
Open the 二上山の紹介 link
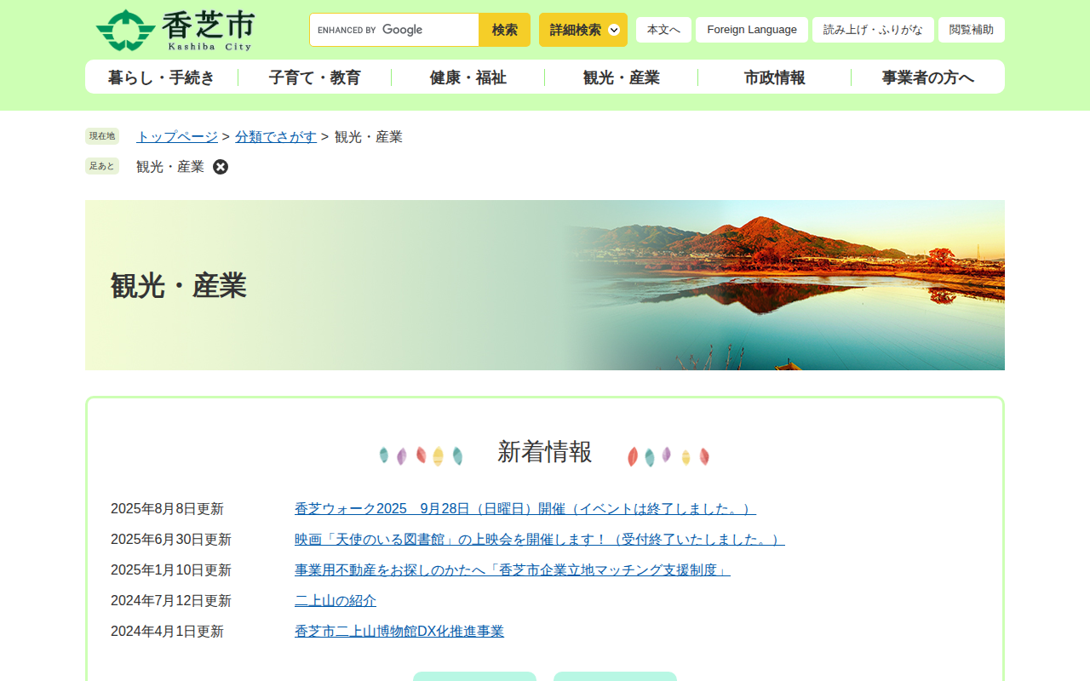(x=336, y=601)
